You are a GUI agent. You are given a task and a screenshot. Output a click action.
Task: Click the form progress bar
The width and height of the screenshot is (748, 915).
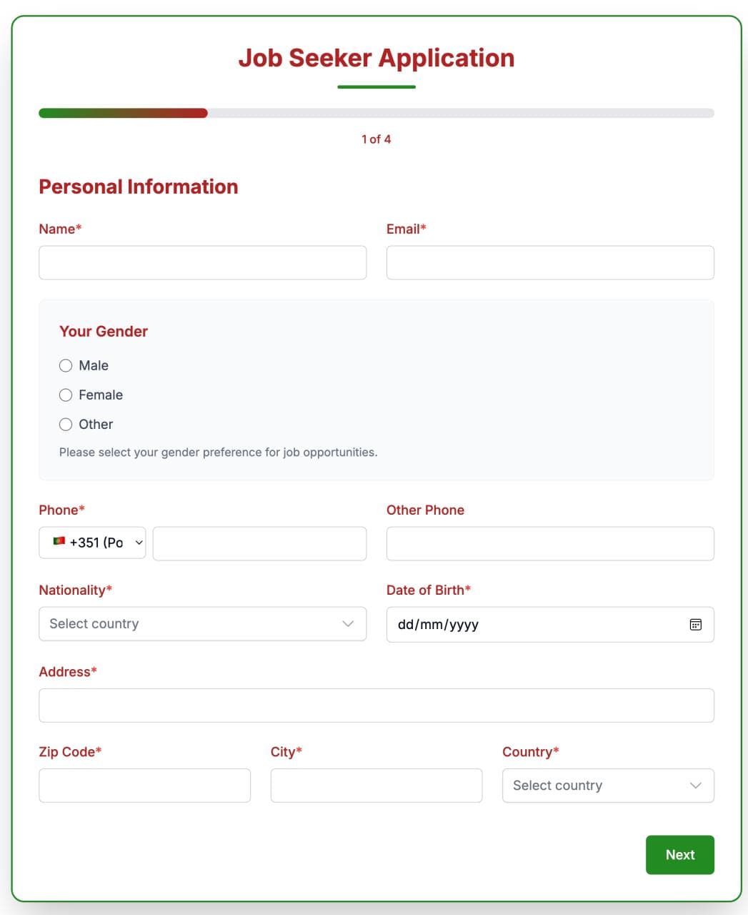pyautogui.click(x=375, y=113)
